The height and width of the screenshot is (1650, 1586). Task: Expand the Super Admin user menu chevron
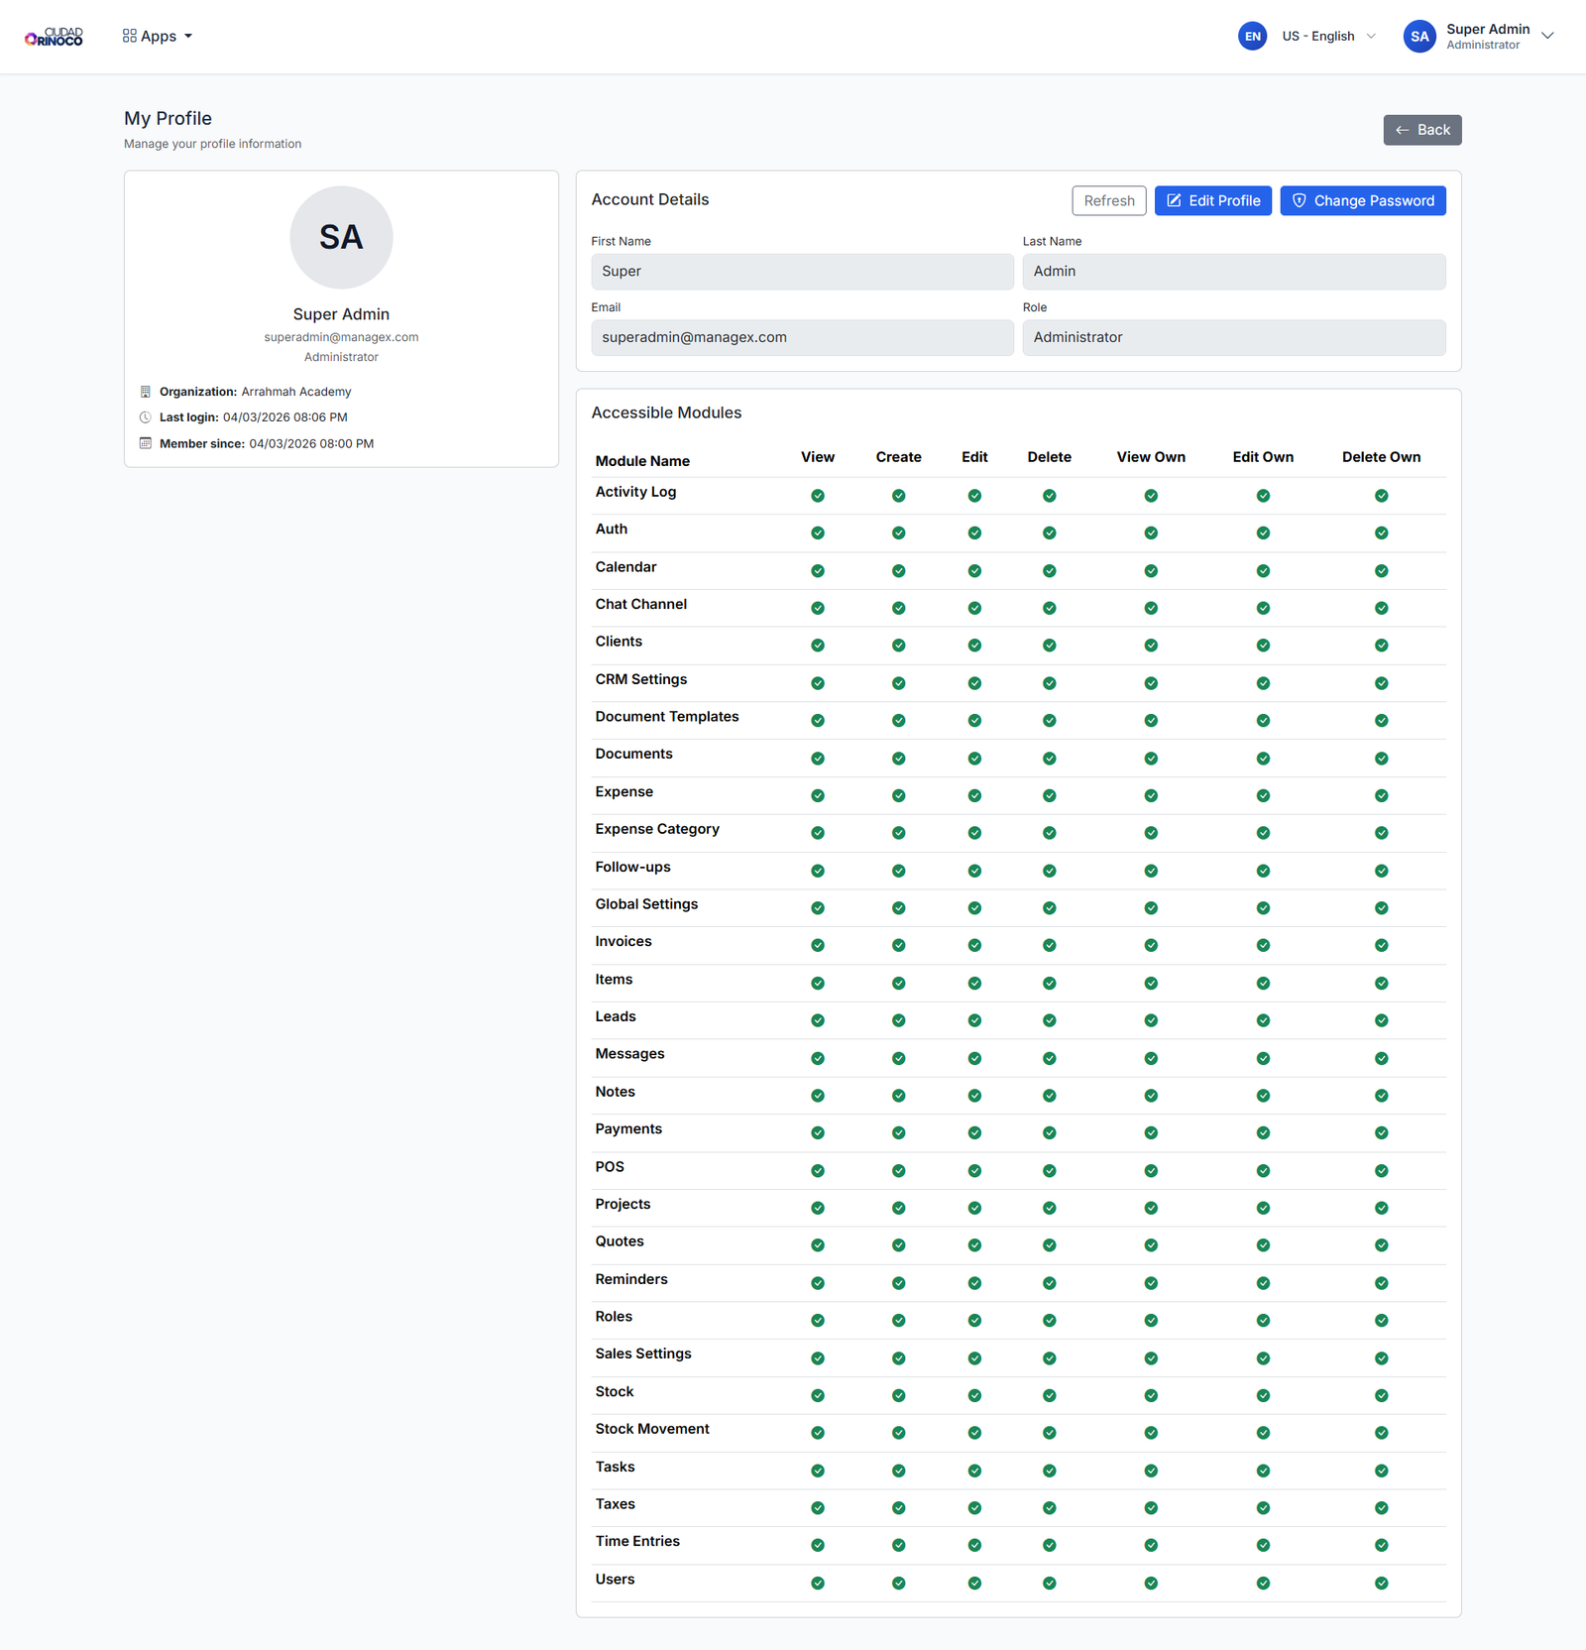[x=1547, y=37]
